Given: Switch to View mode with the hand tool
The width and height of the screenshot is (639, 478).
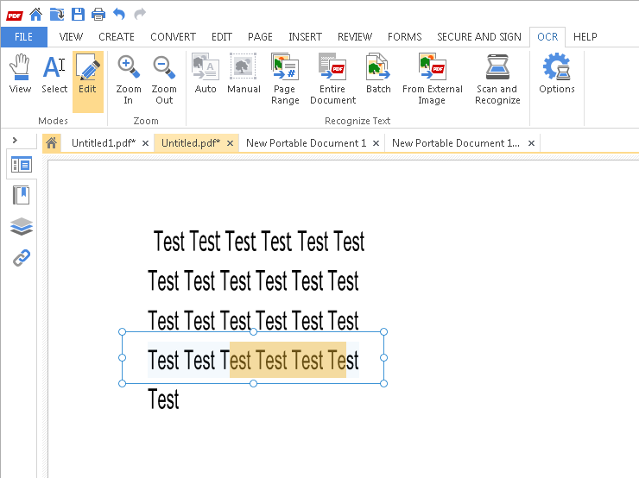Looking at the screenshot, I should point(20,74).
